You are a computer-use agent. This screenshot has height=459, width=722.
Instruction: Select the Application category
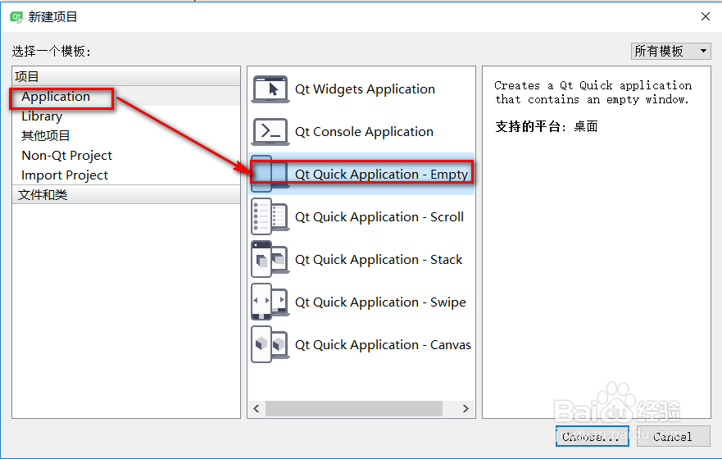pos(126,96)
